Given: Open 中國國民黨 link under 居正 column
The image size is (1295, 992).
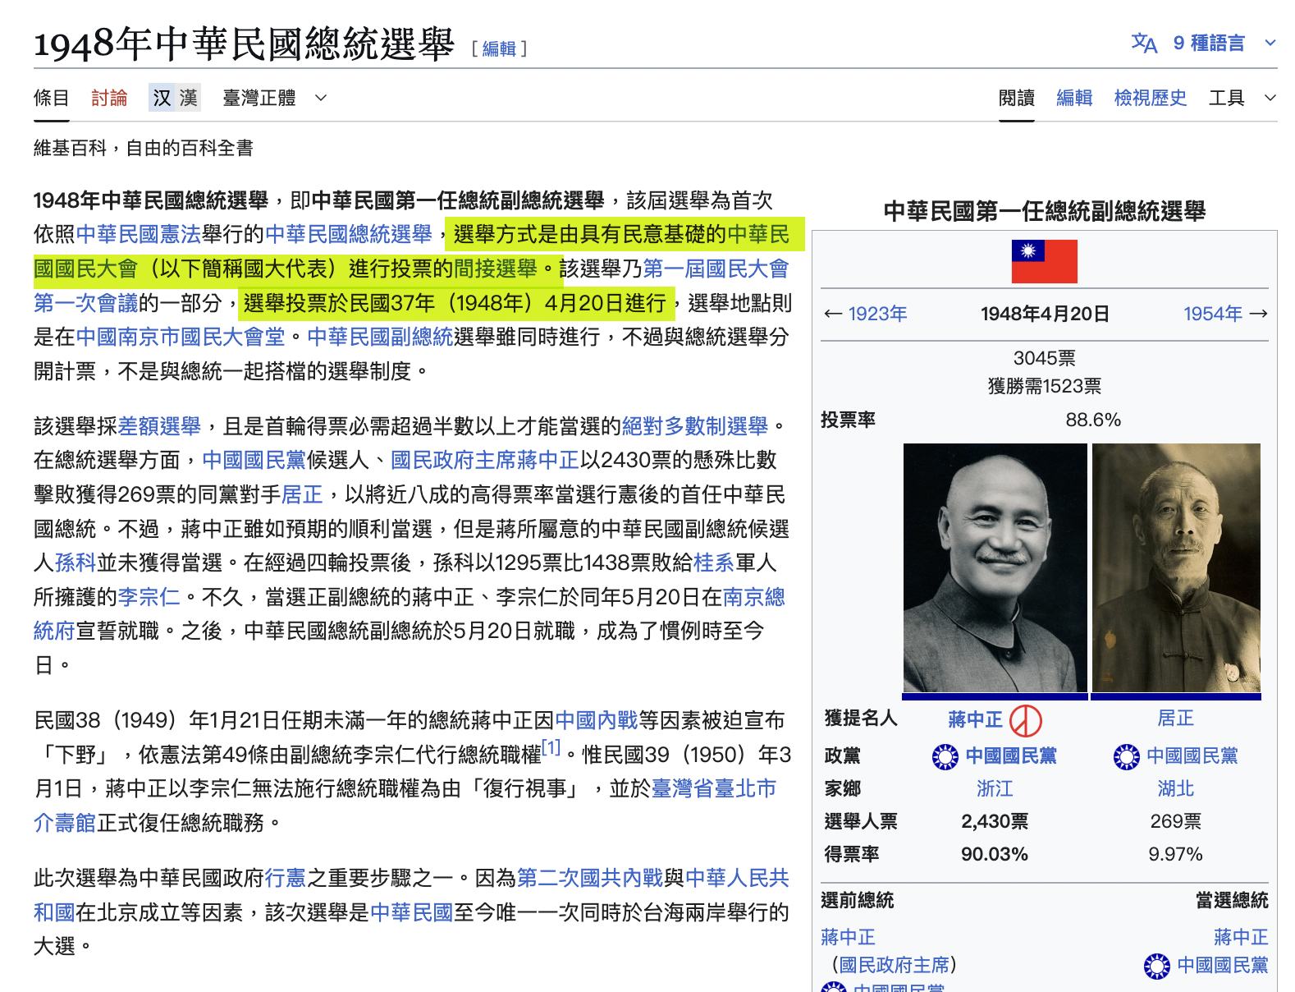Looking at the screenshot, I should tap(1192, 755).
